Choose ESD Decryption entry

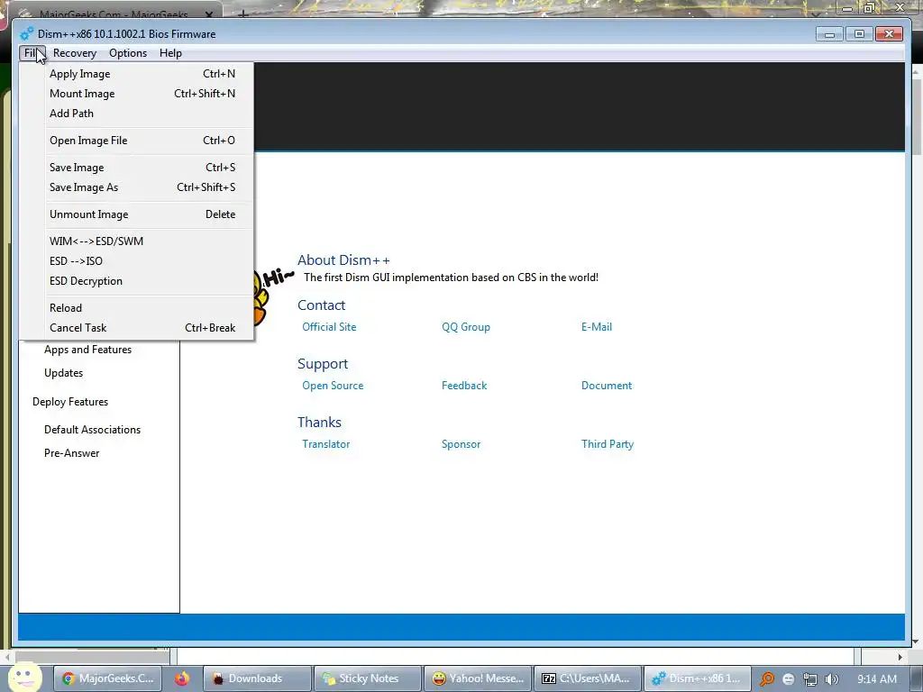click(137, 281)
